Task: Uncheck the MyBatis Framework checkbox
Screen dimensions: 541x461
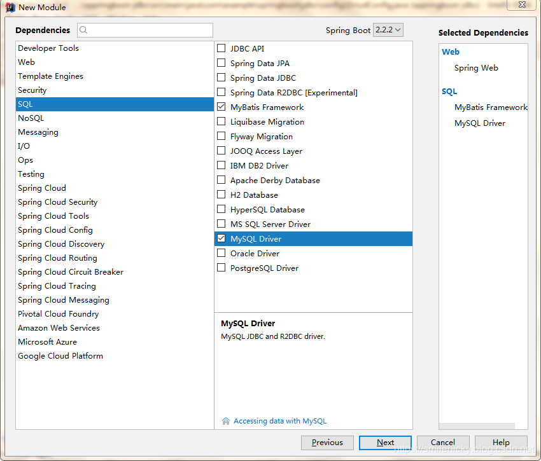Action: 221,107
